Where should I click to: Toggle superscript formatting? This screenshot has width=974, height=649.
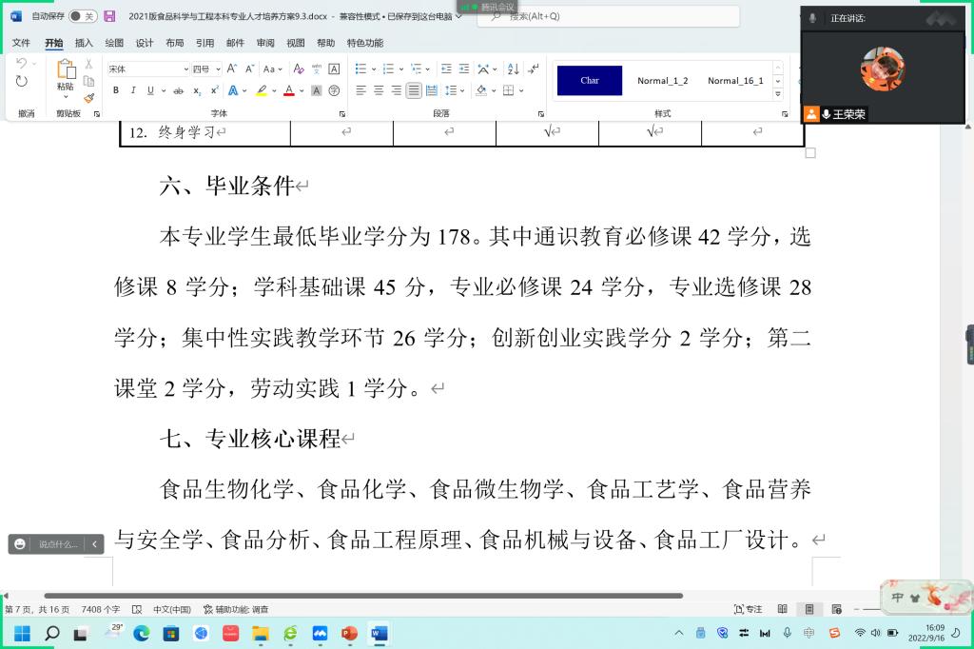click(214, 90)
